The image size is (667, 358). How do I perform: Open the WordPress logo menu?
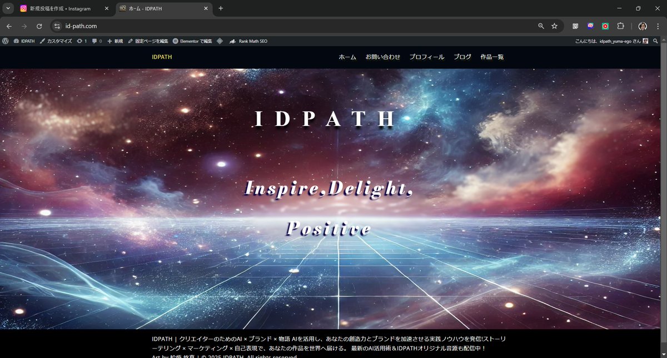pyautogui.click(x=6, y=41)
